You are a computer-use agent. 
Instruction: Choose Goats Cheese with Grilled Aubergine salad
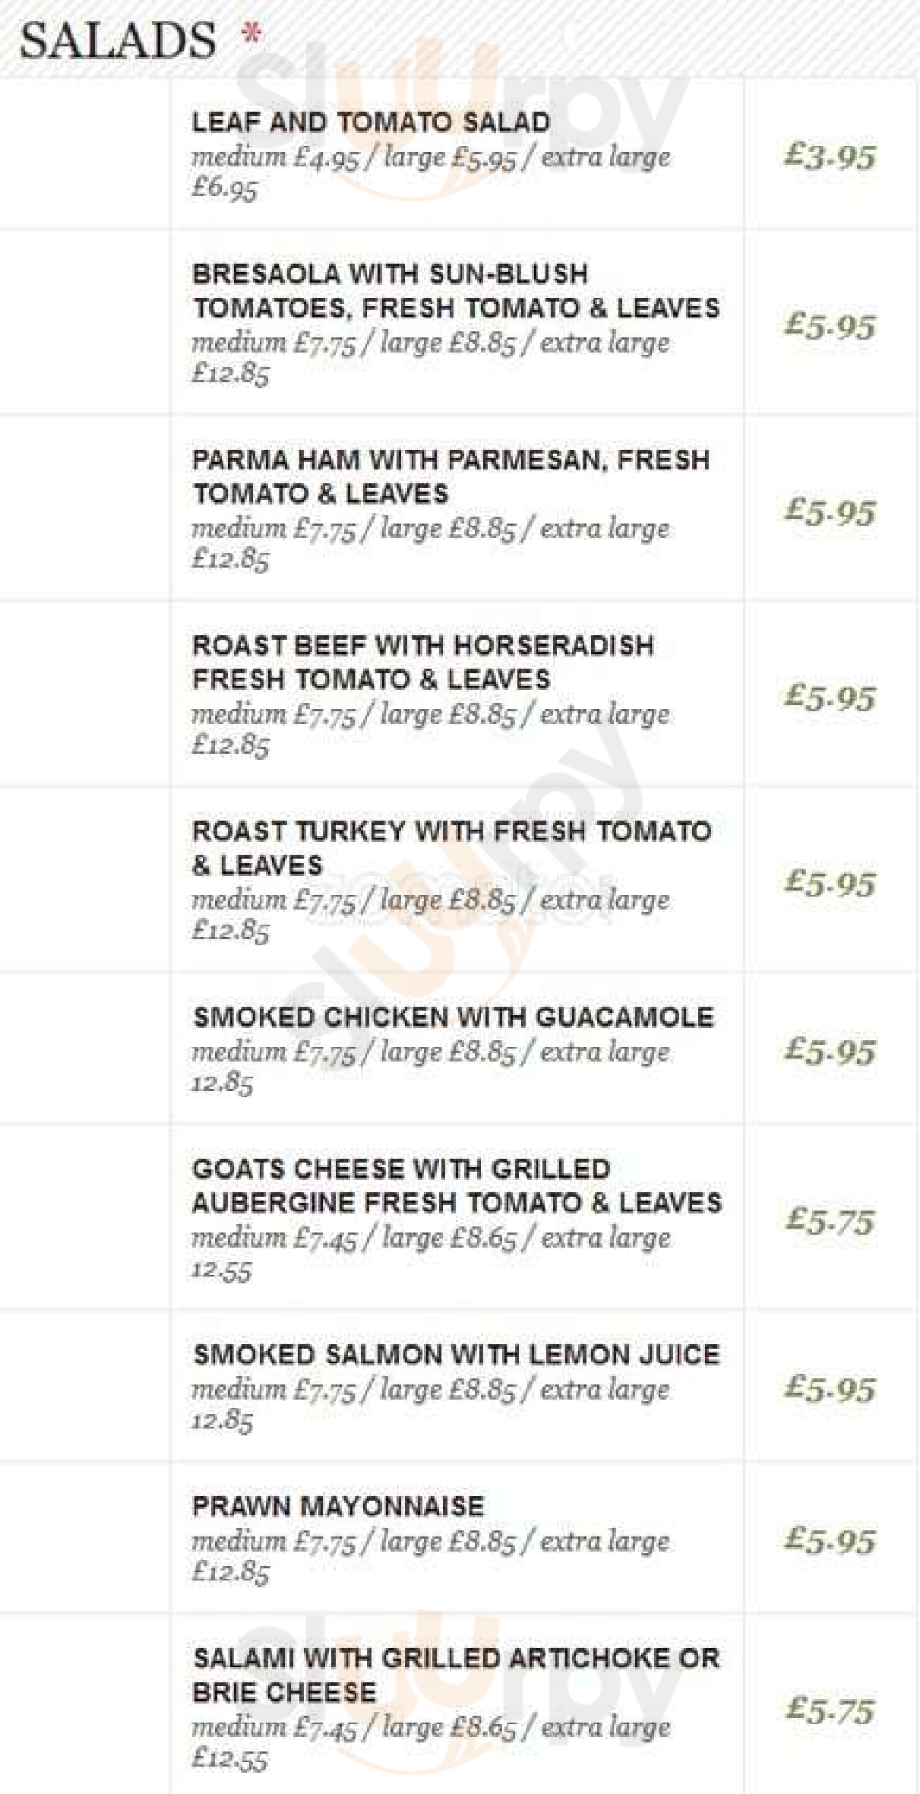pos(457,1185)
